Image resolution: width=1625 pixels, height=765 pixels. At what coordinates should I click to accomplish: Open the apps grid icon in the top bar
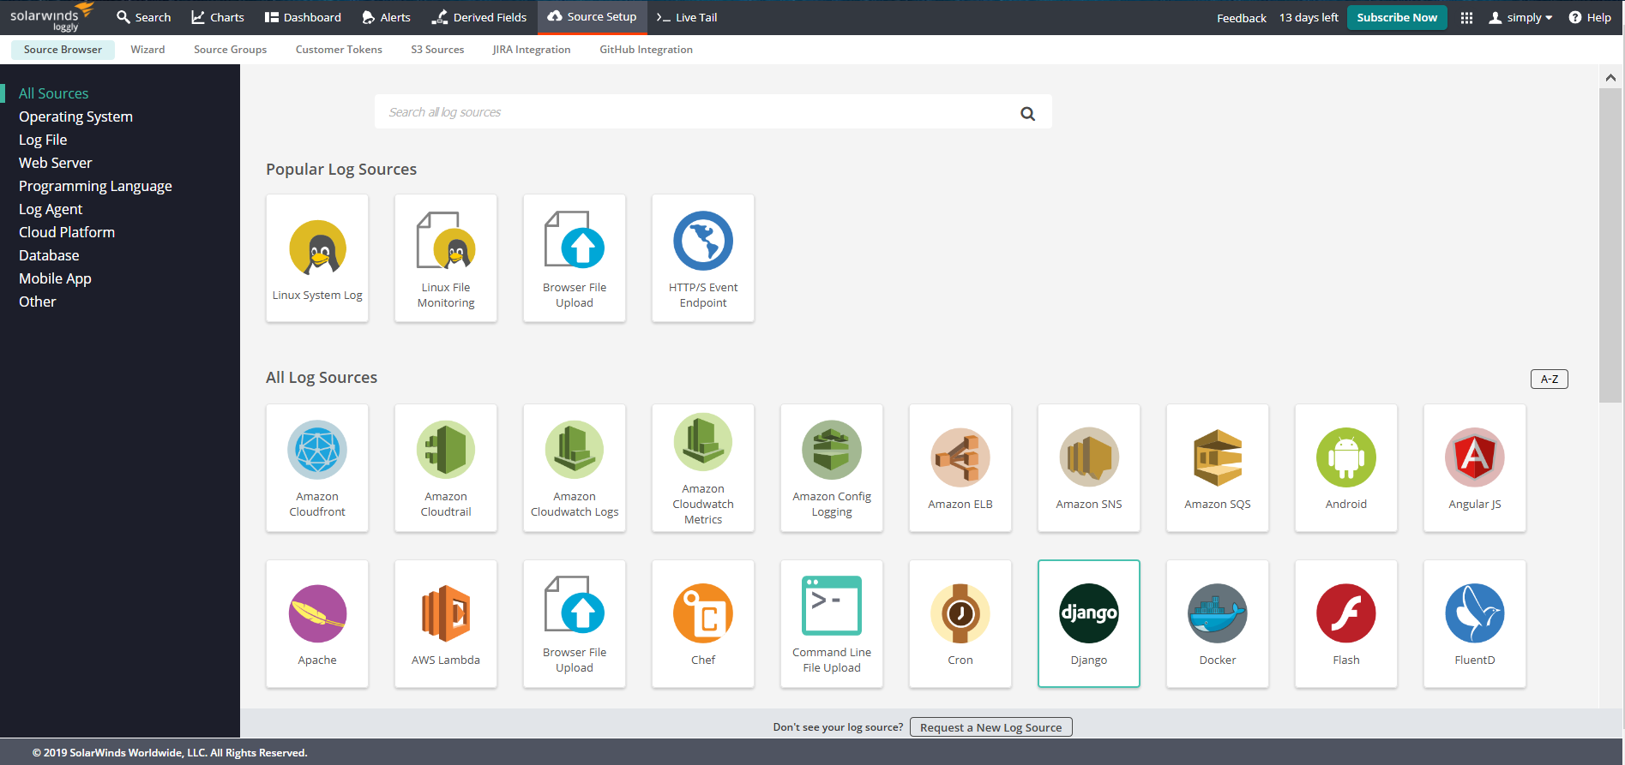click(1466, 18)
